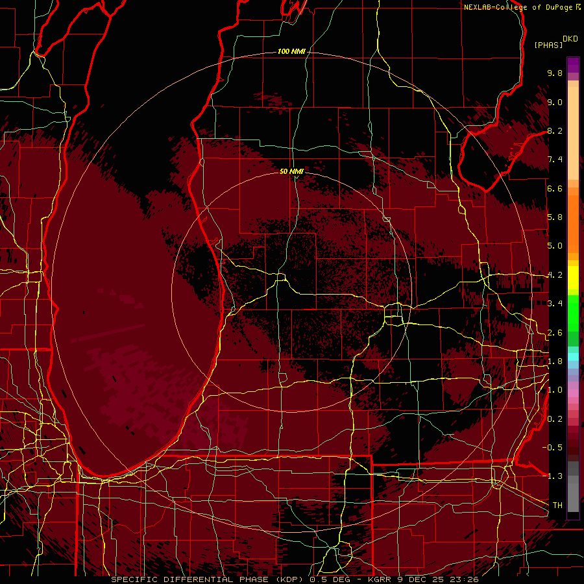Click the 50 NMI range ring label

click(x=291, y=171)
